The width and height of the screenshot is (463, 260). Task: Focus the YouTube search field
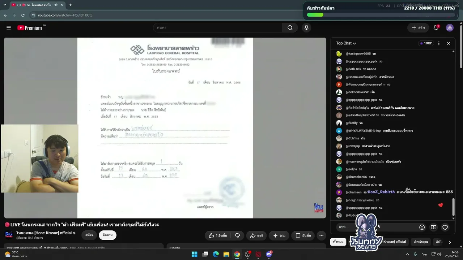(x=218, y=28)
